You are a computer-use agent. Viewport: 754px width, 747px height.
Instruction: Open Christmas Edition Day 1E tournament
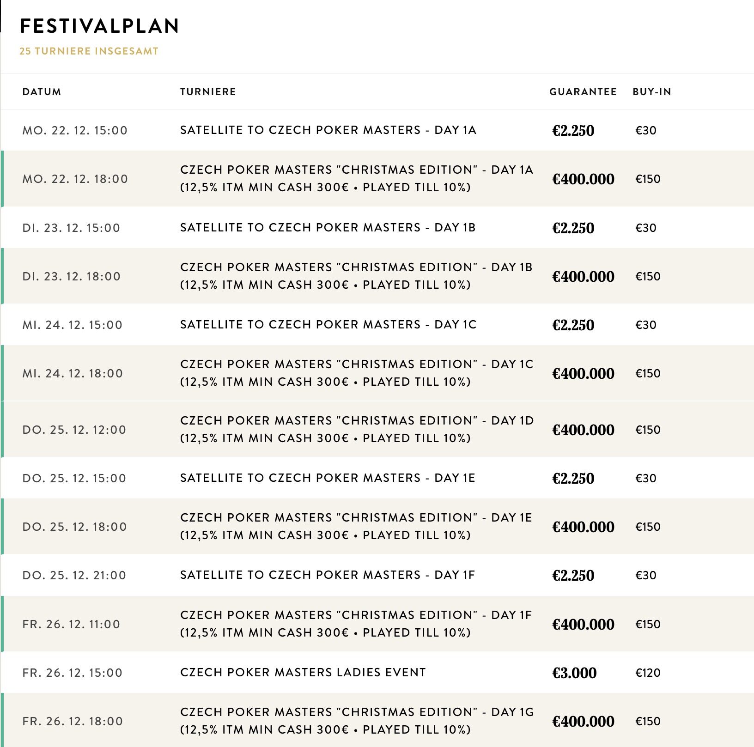pos(356,527)
